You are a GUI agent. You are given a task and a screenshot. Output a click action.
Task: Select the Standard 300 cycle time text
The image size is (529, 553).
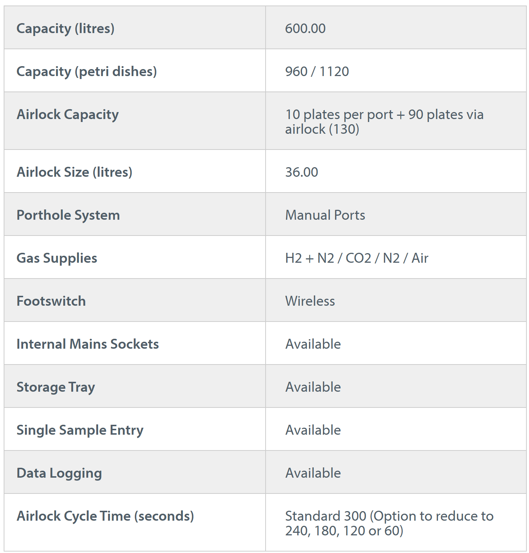[x=326, y=516]
